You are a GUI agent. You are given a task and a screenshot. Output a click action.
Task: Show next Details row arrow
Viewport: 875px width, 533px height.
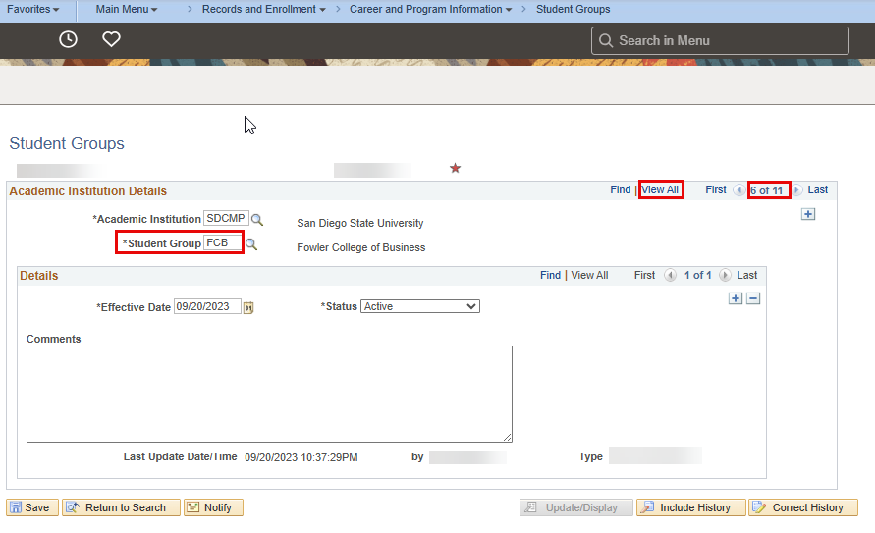pos(725,276)
